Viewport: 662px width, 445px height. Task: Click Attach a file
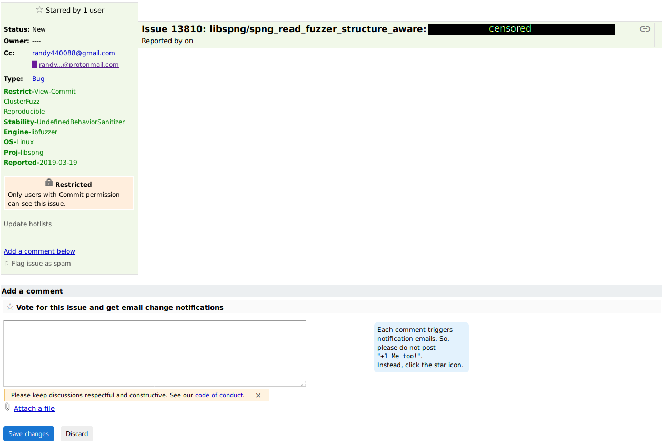[x=34, y=408]
